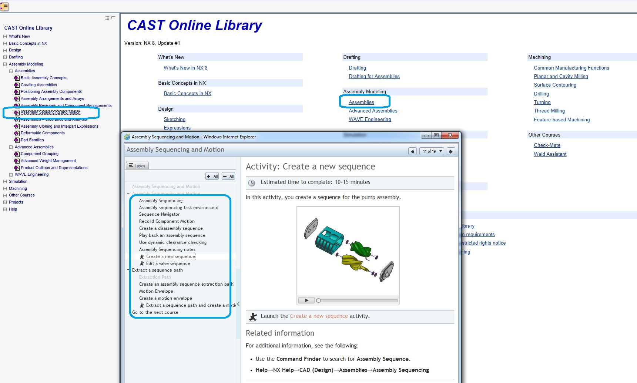Click the activity icon beside Edit a valve sequence
This screenshot has width=637, height=383.
[142, 263]
